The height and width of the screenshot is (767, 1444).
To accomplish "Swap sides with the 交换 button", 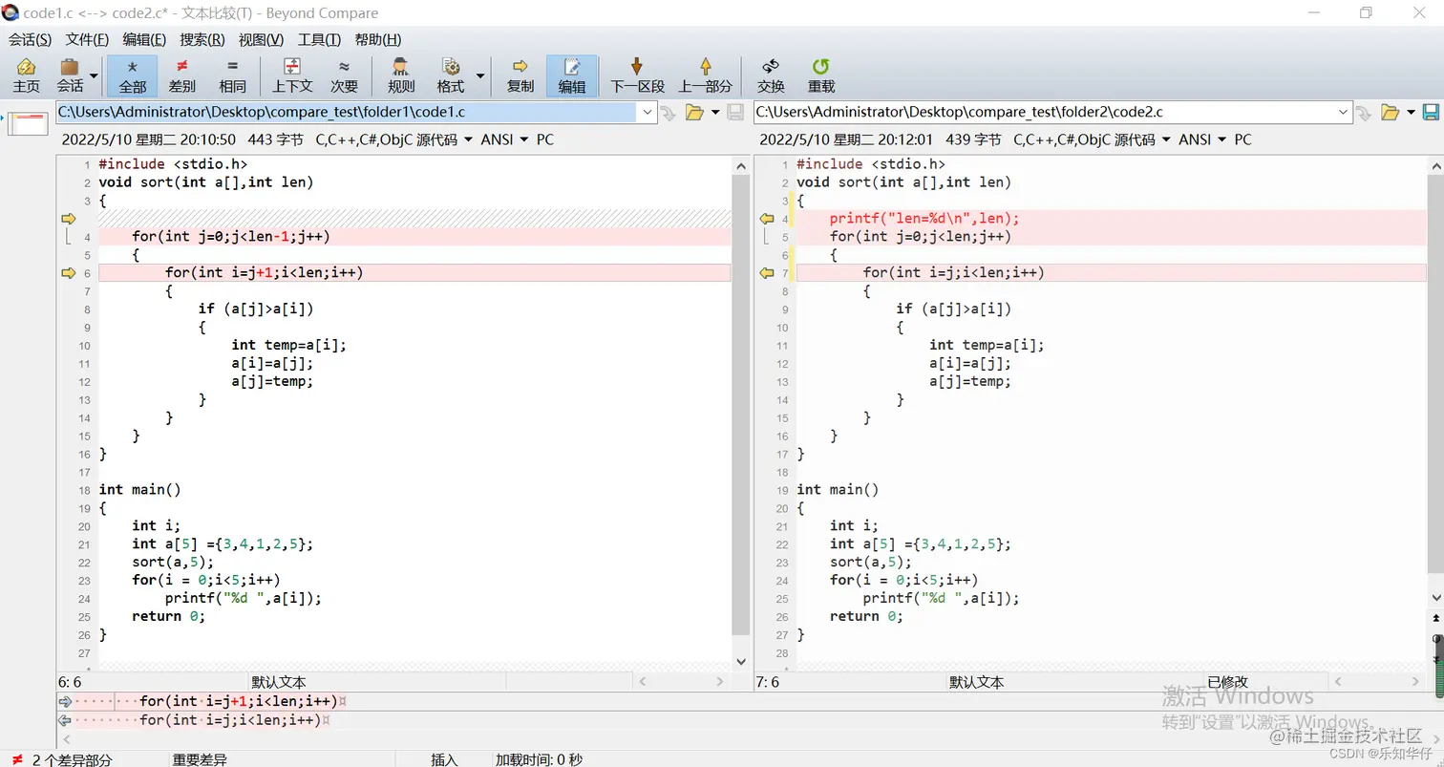I will [x=771, y=75].
